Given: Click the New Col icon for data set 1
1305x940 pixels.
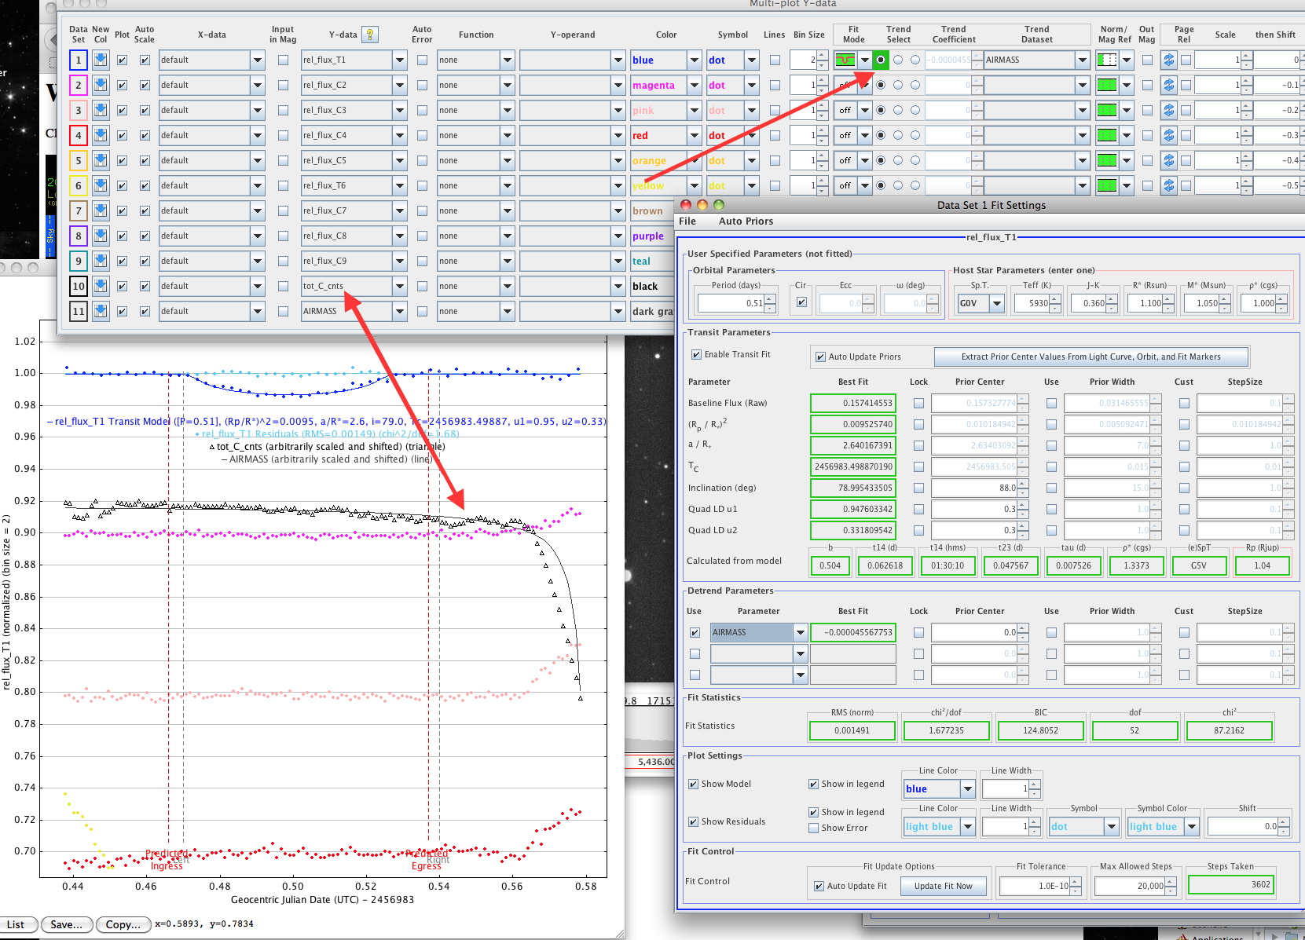Looking at the screenshot, I should [x=101, y=60].
